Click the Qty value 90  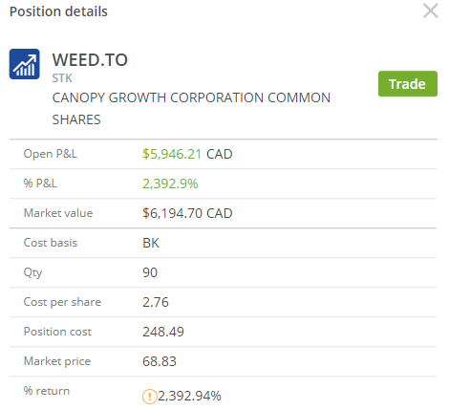click(150, 272)
